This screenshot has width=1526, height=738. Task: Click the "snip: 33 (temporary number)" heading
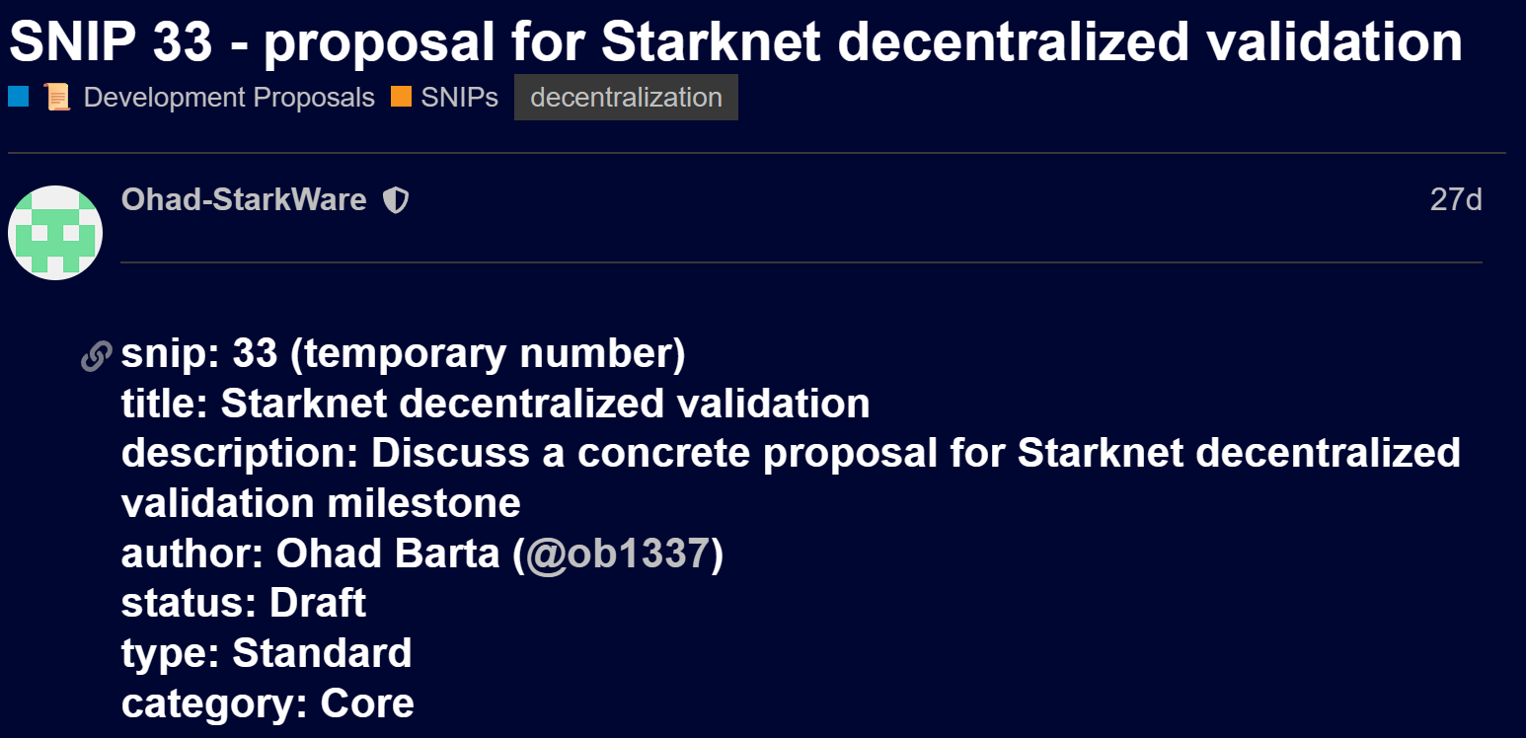(x=403, y=353)
